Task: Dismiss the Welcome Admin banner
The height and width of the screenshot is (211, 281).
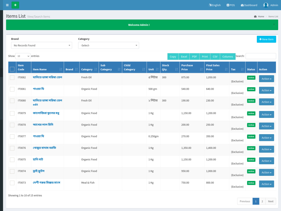Action: point(274,25)
